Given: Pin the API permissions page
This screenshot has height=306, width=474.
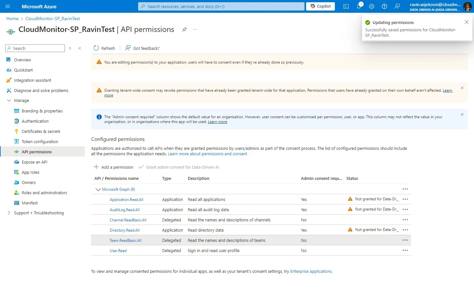Looking at the screenshot, I should (x=185, y=29).
